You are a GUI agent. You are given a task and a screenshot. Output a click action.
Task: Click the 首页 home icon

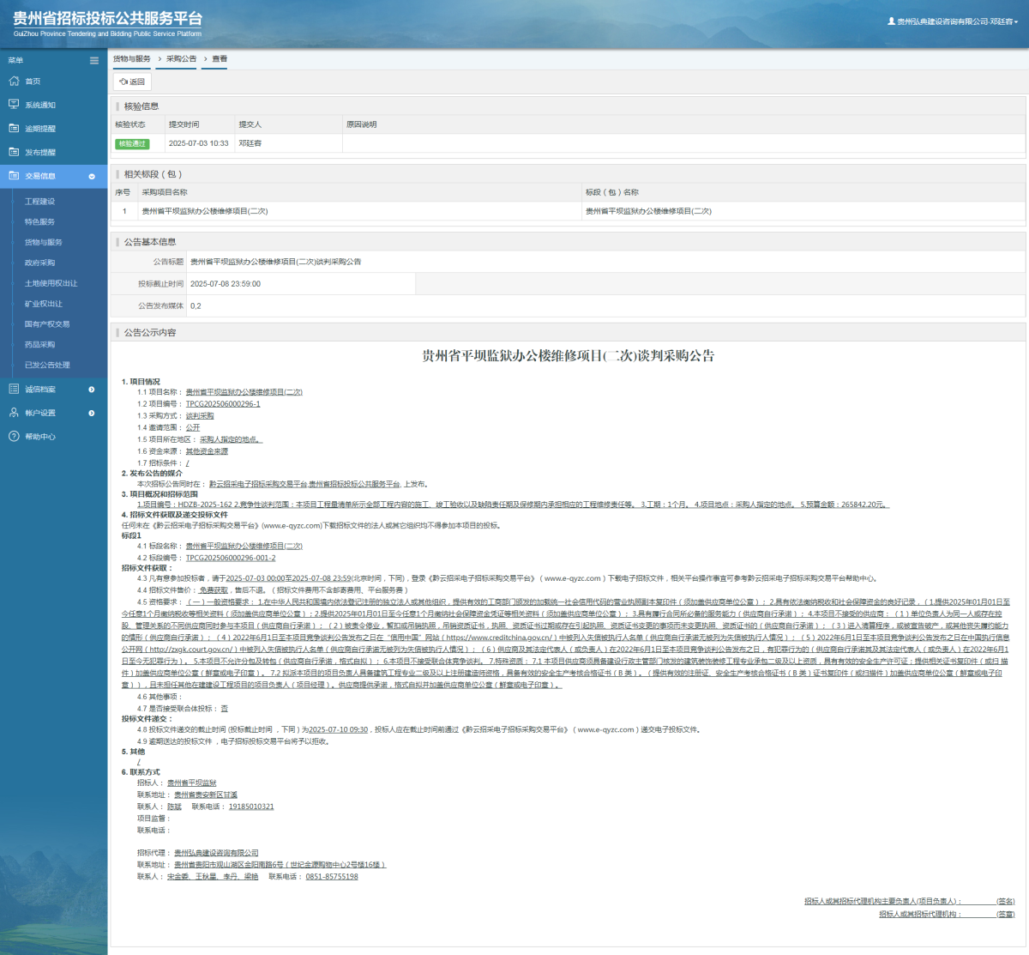coord(14,82)
